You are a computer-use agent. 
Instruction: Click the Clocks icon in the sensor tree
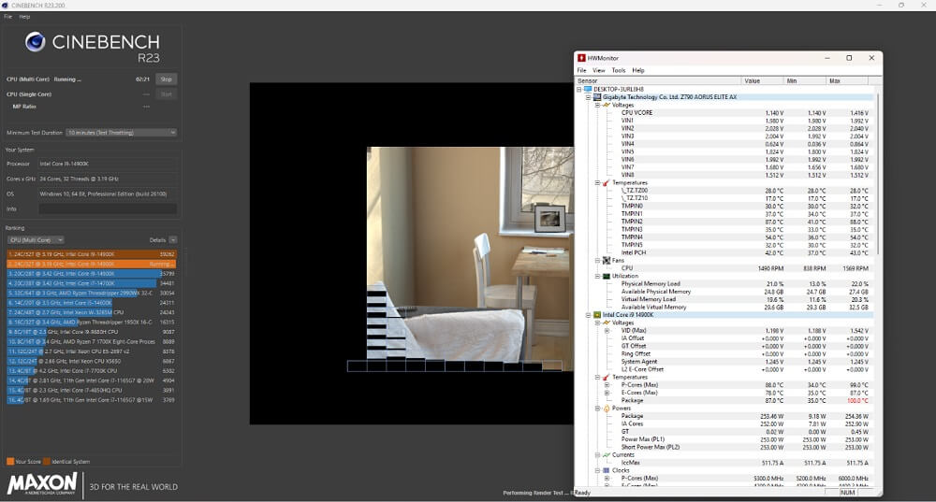tap(606, 470)
